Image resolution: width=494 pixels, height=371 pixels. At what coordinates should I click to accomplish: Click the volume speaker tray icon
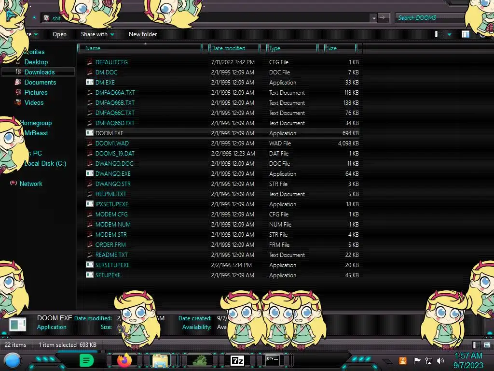440,360
